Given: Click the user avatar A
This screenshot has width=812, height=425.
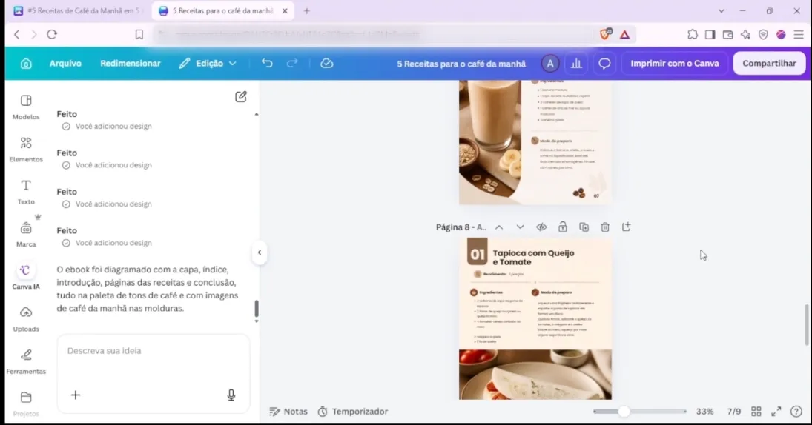Looking at the screenshot, I should click(550, 64).
